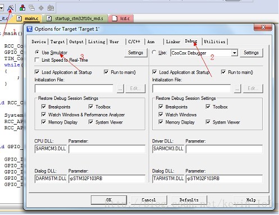The width and height of the screenshot is (279, 215).
Task: Click the greyed house-shaped toolbar icon
Action: tap(51, 8)
